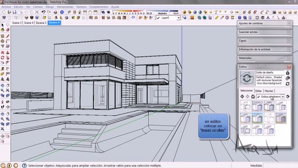Pick the Paint Bucket tool

tap(2, 30)
